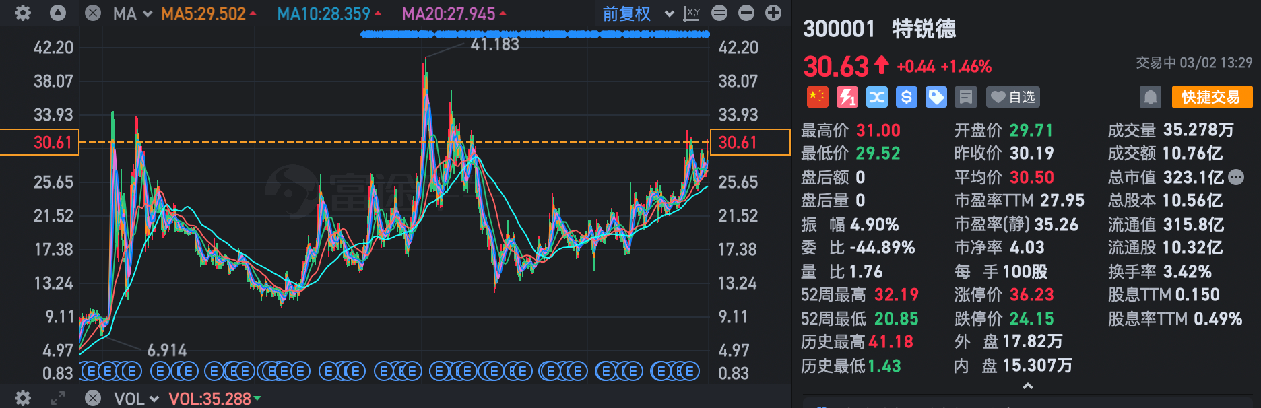1261x408 pixels.
Task: Toggle the XY axis scale icon
Action: (x=692, y=13)
